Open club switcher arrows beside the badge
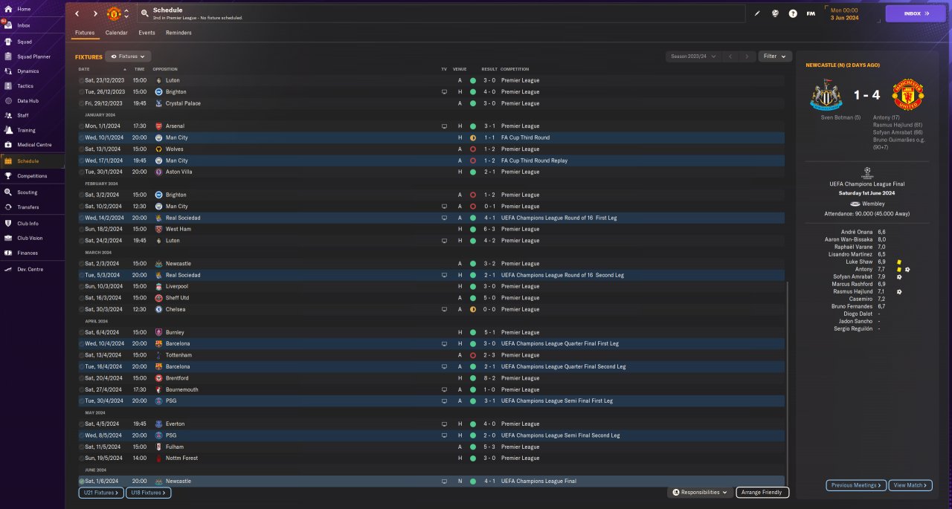 click(x=126, y=13)
